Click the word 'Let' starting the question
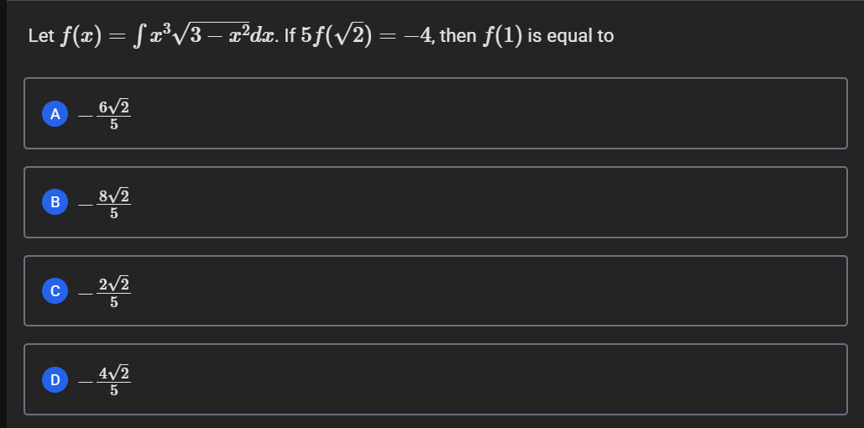This screenshot has height=428, width=864. click(x=41, y=37)
